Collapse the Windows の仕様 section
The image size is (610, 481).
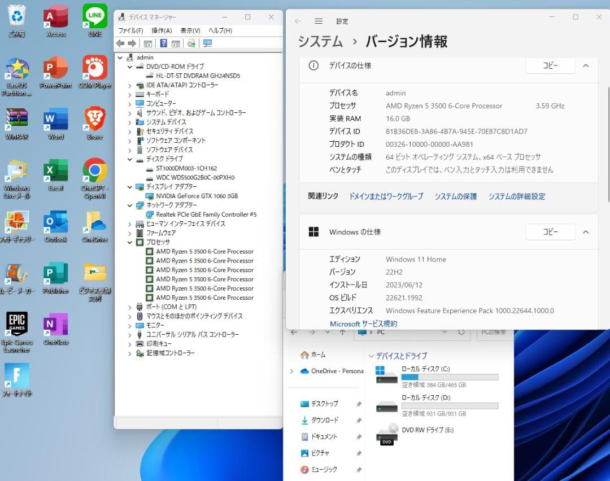586,231
